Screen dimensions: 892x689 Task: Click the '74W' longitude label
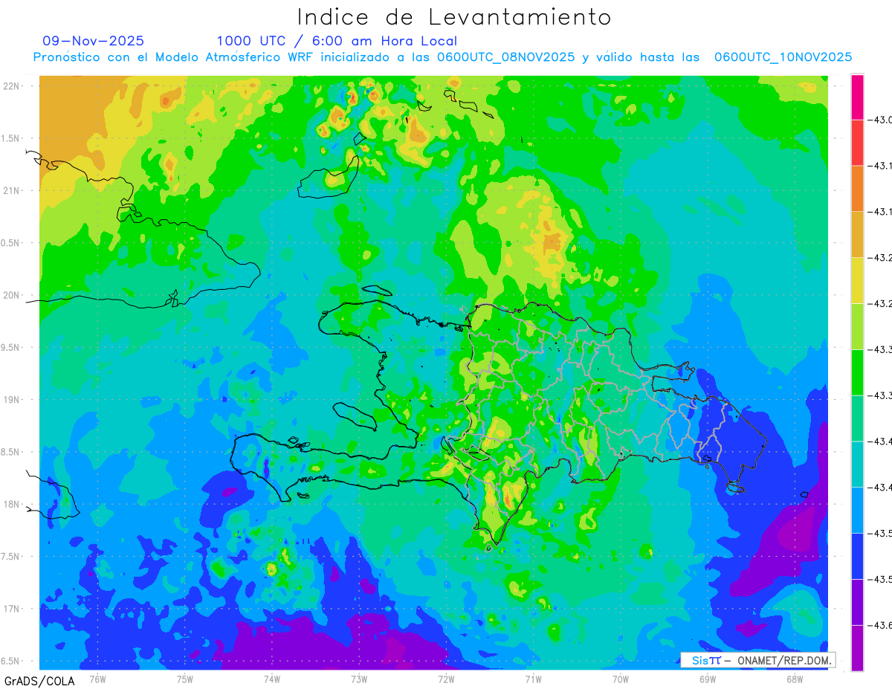[272, 679]
